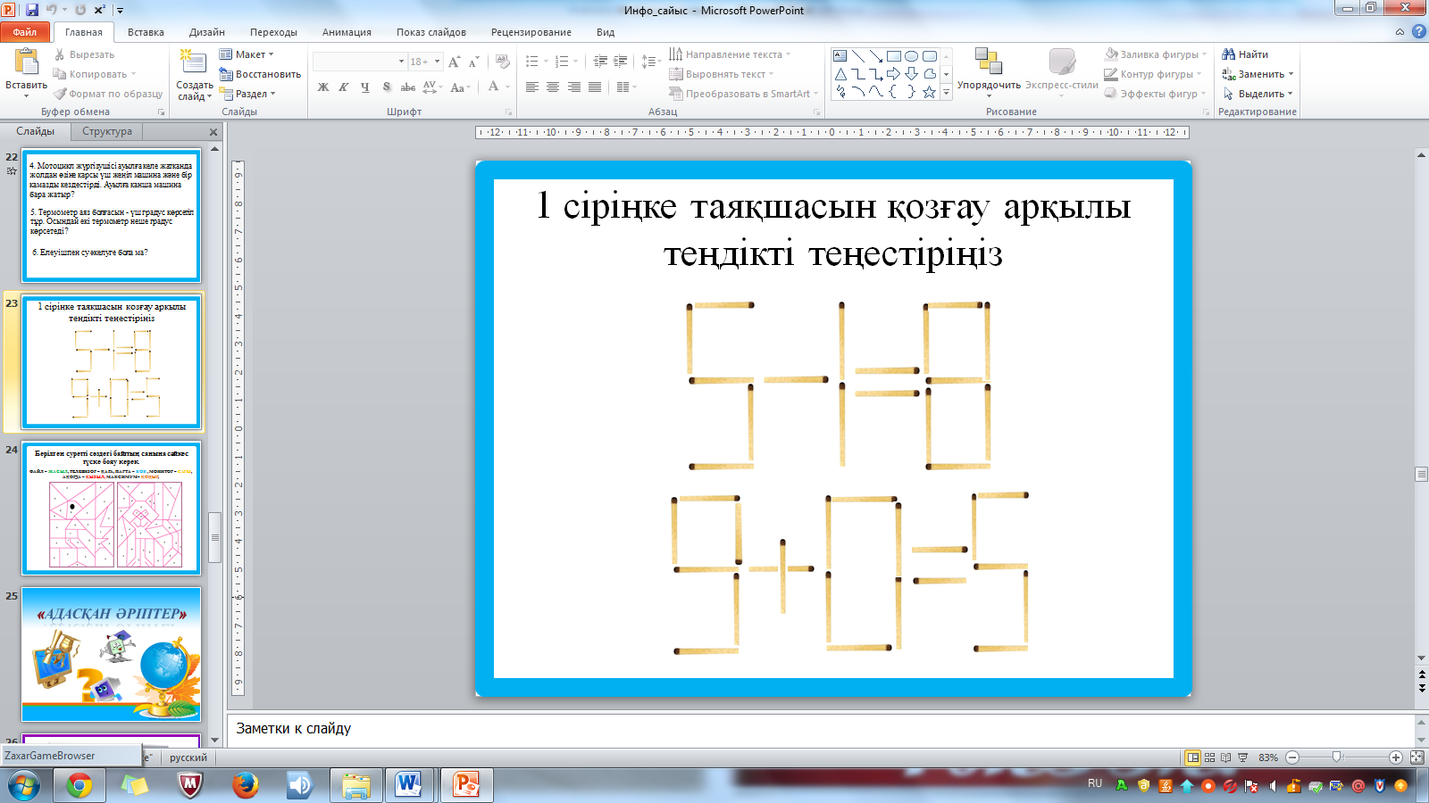Open the font size dropdown
Image resolution: width=1429 pixels, height=803 pixels.
point(437,62)
